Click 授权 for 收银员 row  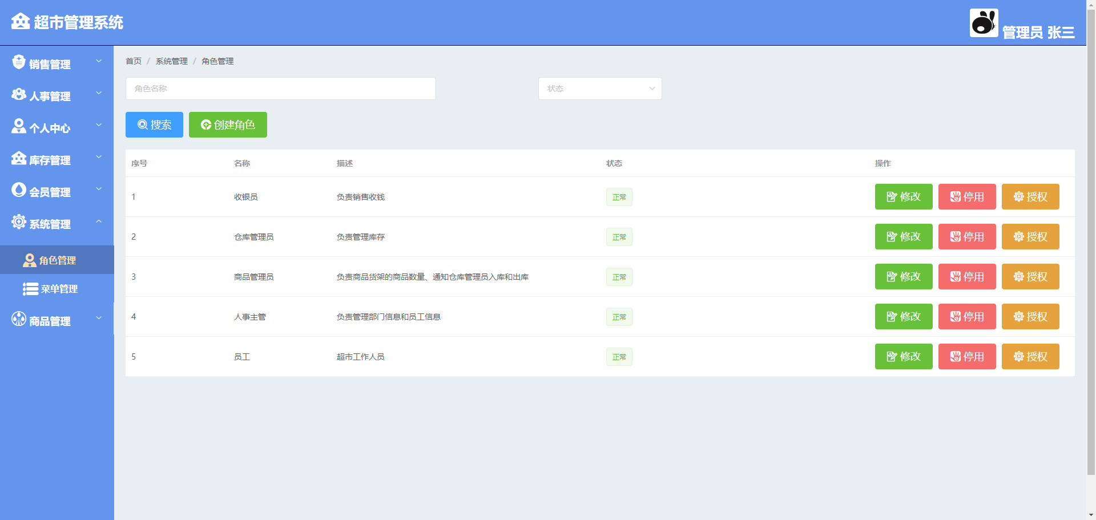click(x=1030, y=196)
